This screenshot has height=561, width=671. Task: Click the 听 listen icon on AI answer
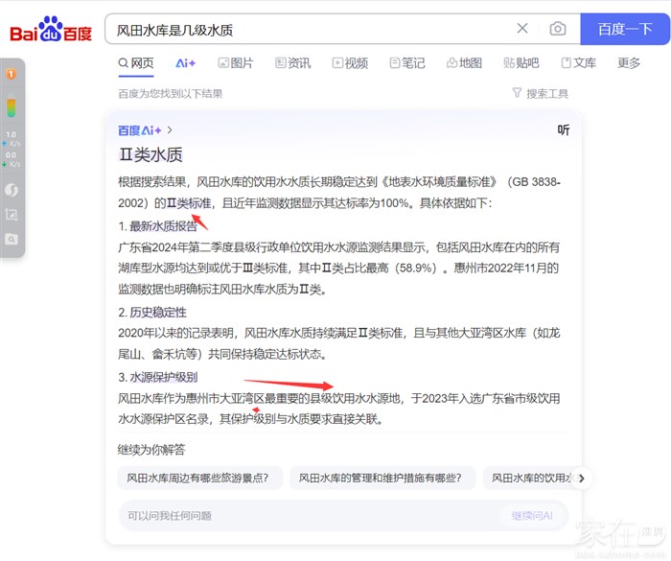click(x=564, y=130)
